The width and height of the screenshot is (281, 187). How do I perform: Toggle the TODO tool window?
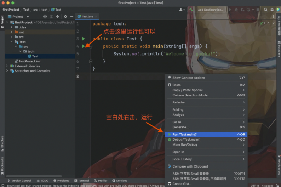(x=42, y=181)
